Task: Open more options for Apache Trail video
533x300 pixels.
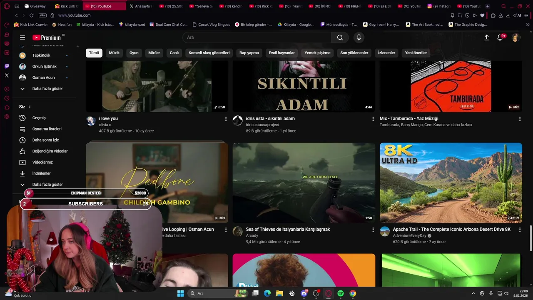Action: click(x=520, y=230)
